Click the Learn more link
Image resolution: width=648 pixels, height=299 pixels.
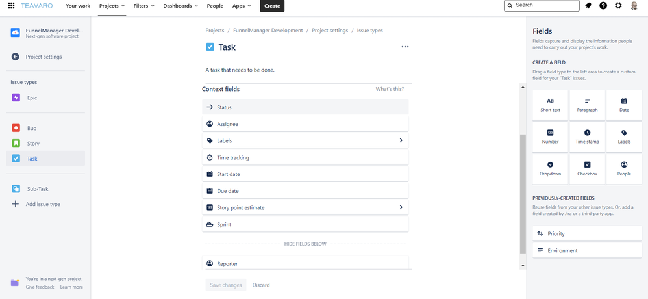pos(71,287)
